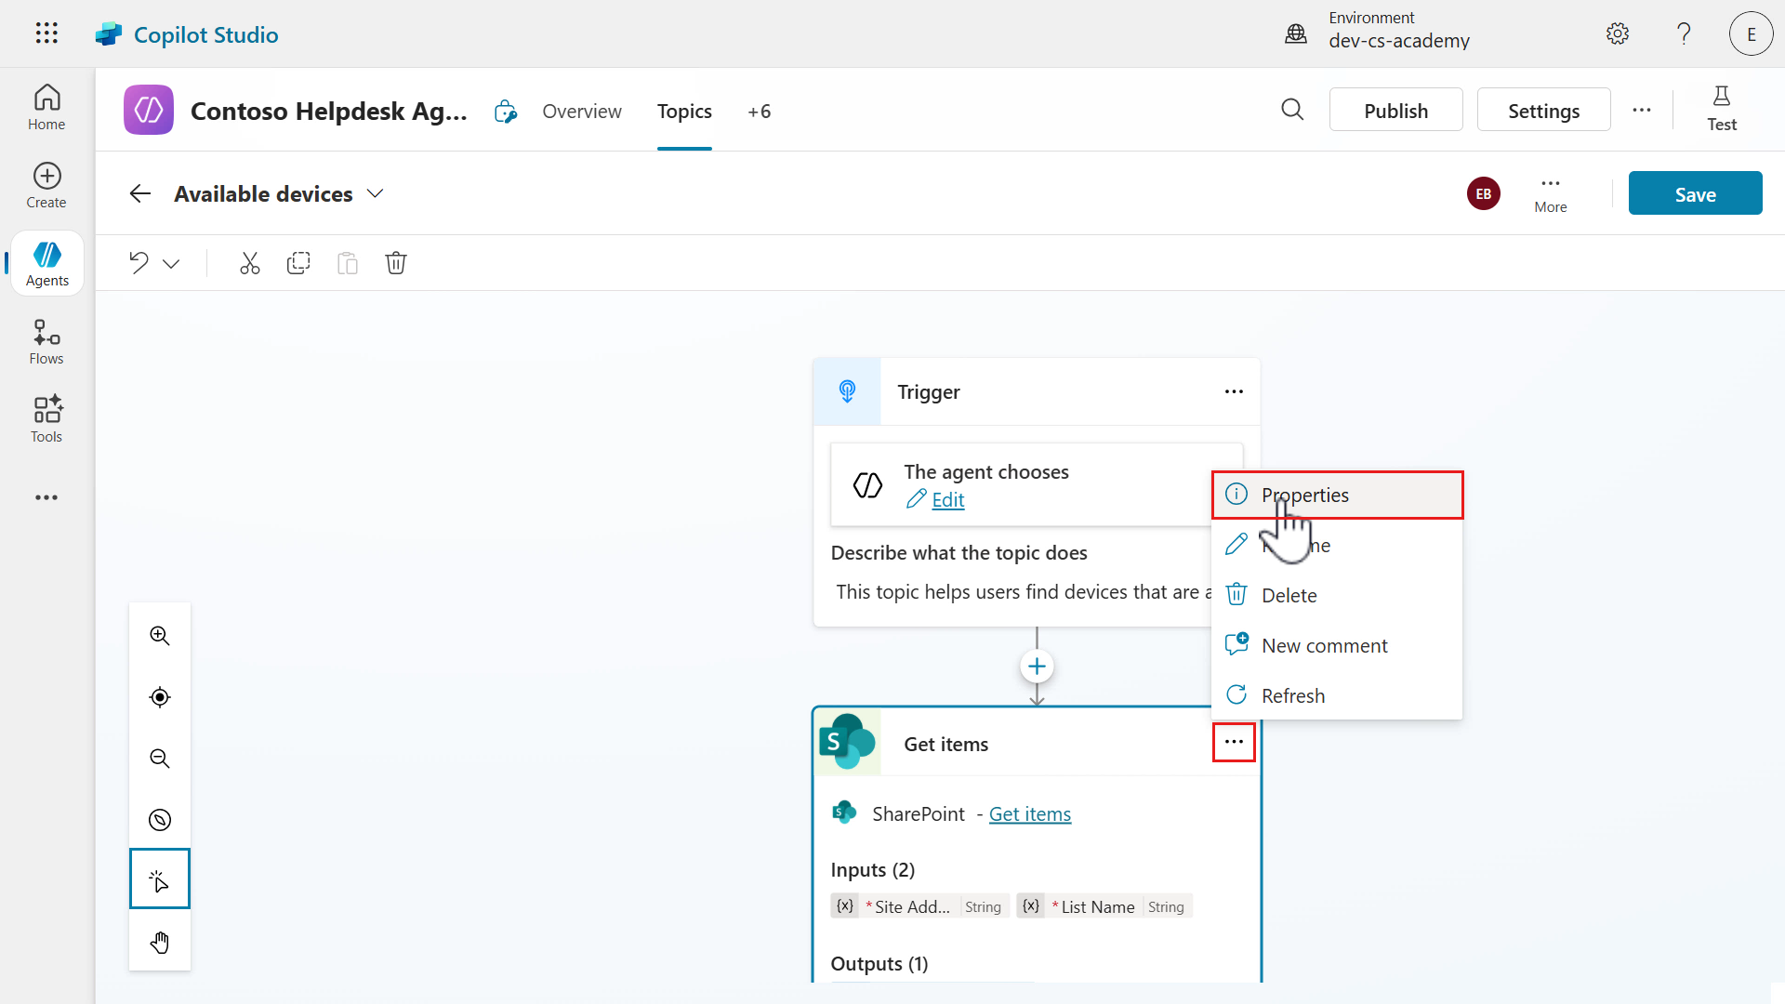Click the recenter canvas target icon
Viewport: 1785px width, 1004px height.
(x=160, y=697)
